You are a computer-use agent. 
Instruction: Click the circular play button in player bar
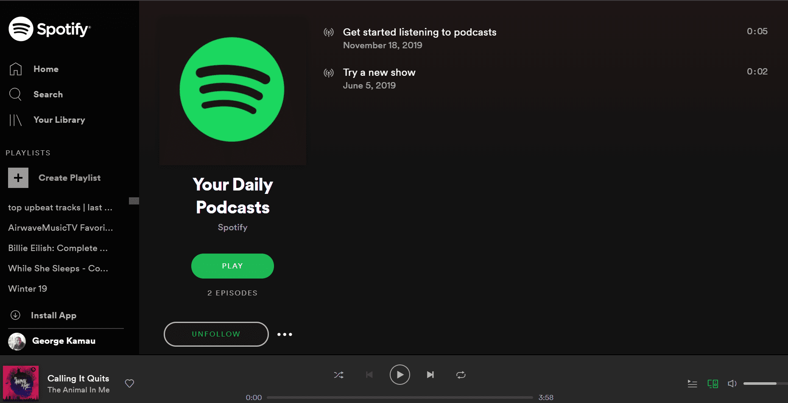(x=400, y=375)
